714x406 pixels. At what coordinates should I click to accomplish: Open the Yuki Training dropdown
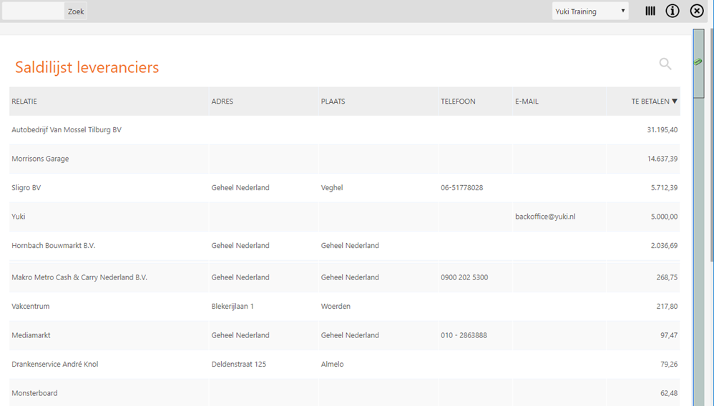[x=590, y=11]
